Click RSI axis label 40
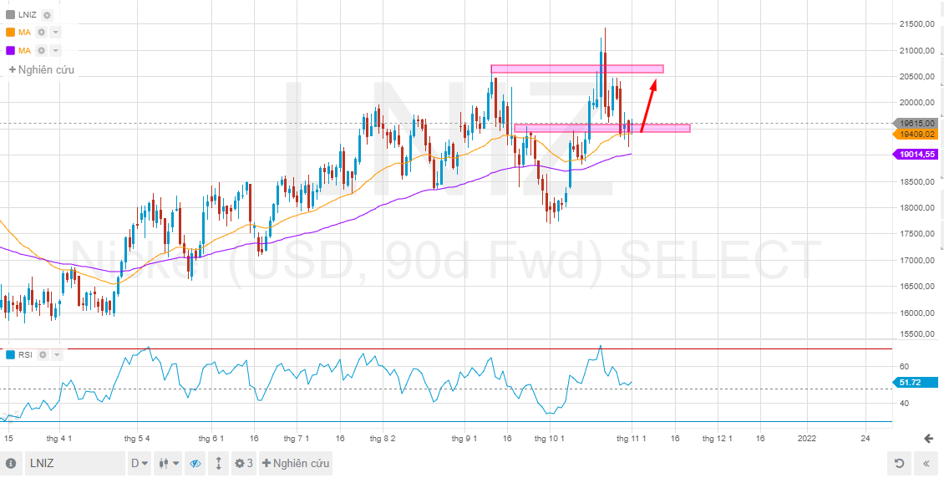Screen dimensions: 944x478 [x=904, y=404]
